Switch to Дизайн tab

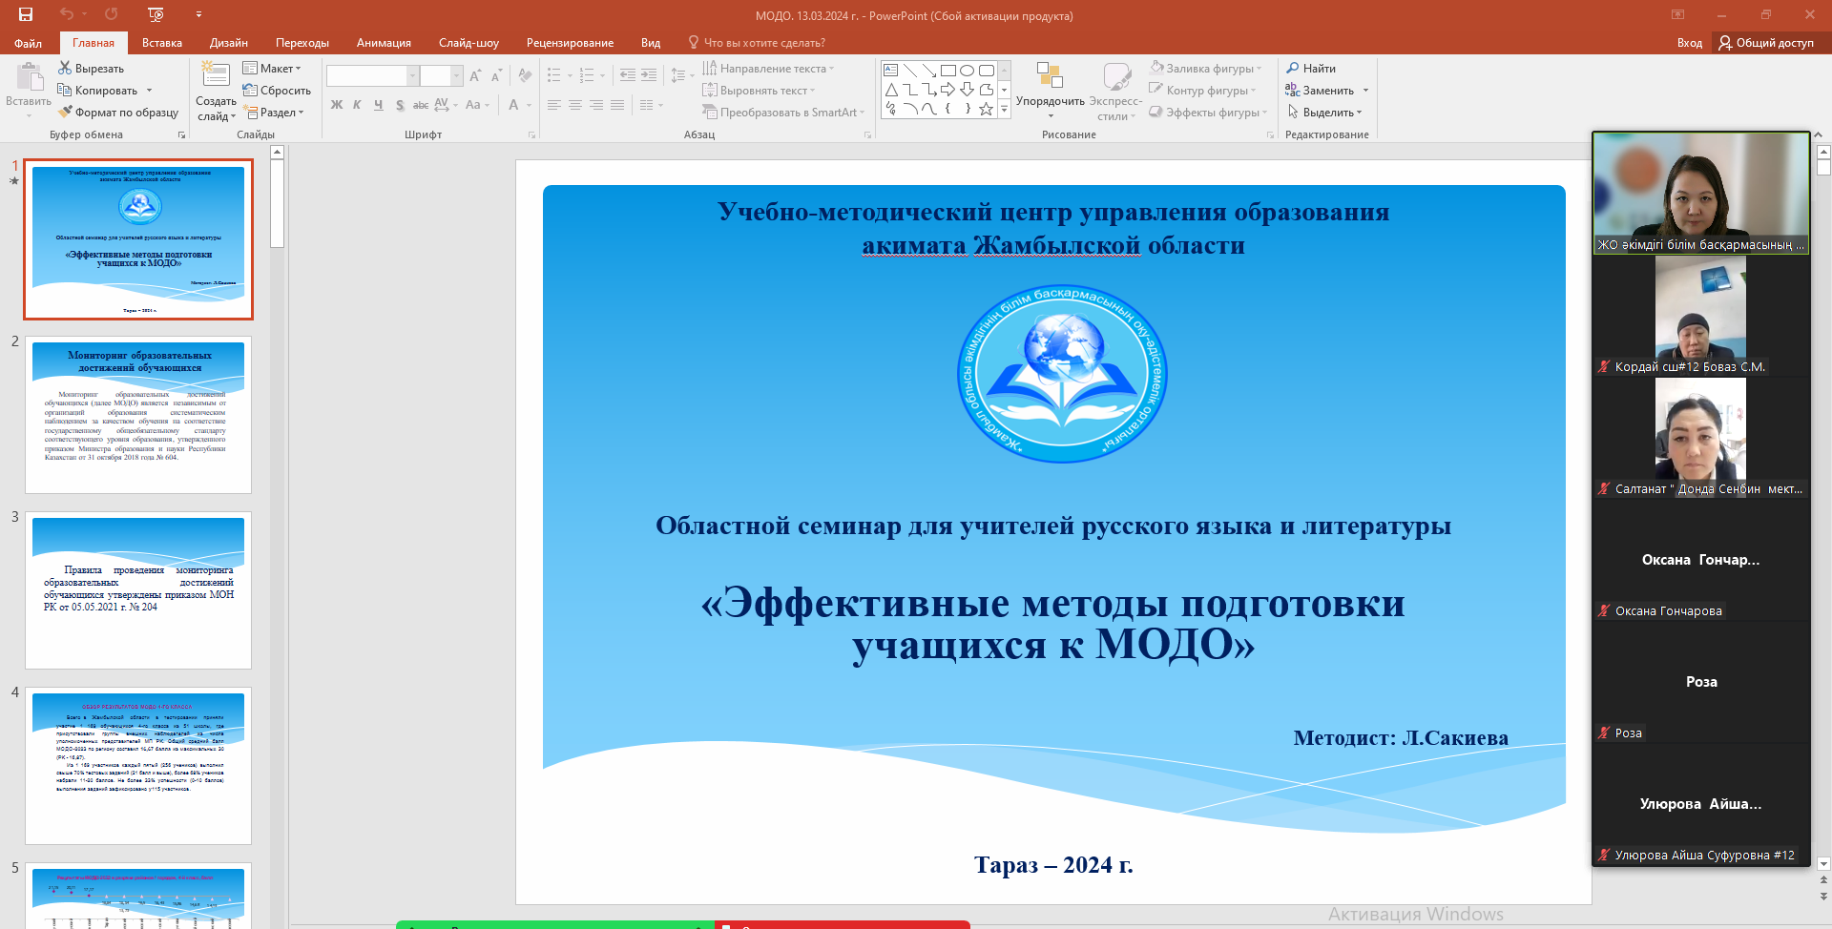pyautogui.click(x=229, y=43)
